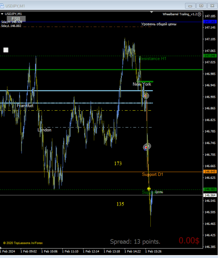Screen dimensions: 218x258
Task: Click the 1 Feb 2024 date label
Action: pos(7,251)
